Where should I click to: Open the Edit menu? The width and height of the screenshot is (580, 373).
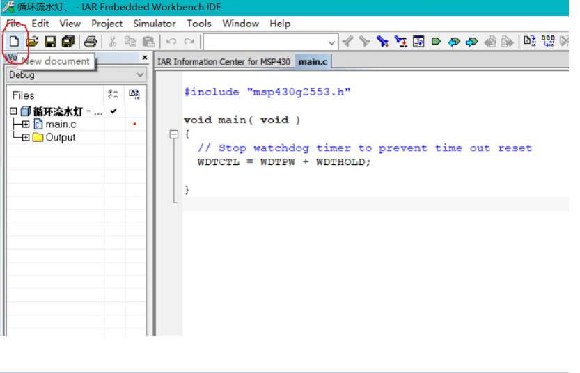pyautogui.click(x=40, y=24)
